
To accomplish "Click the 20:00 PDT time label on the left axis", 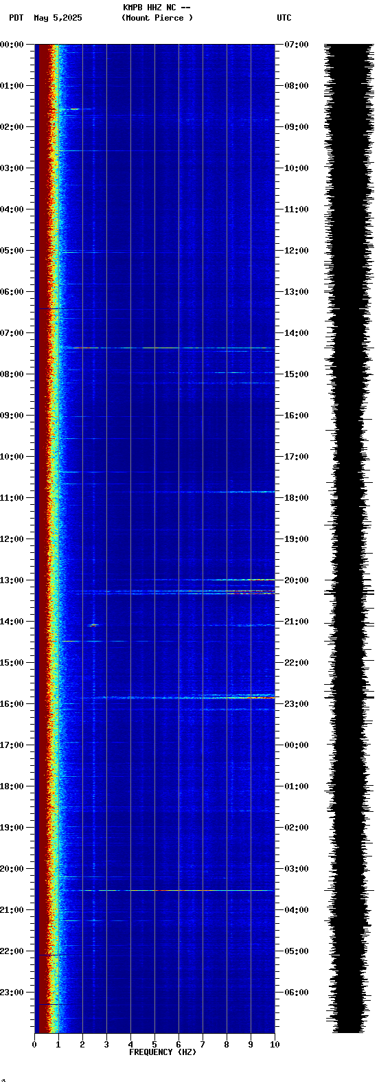I will point(12,869).
